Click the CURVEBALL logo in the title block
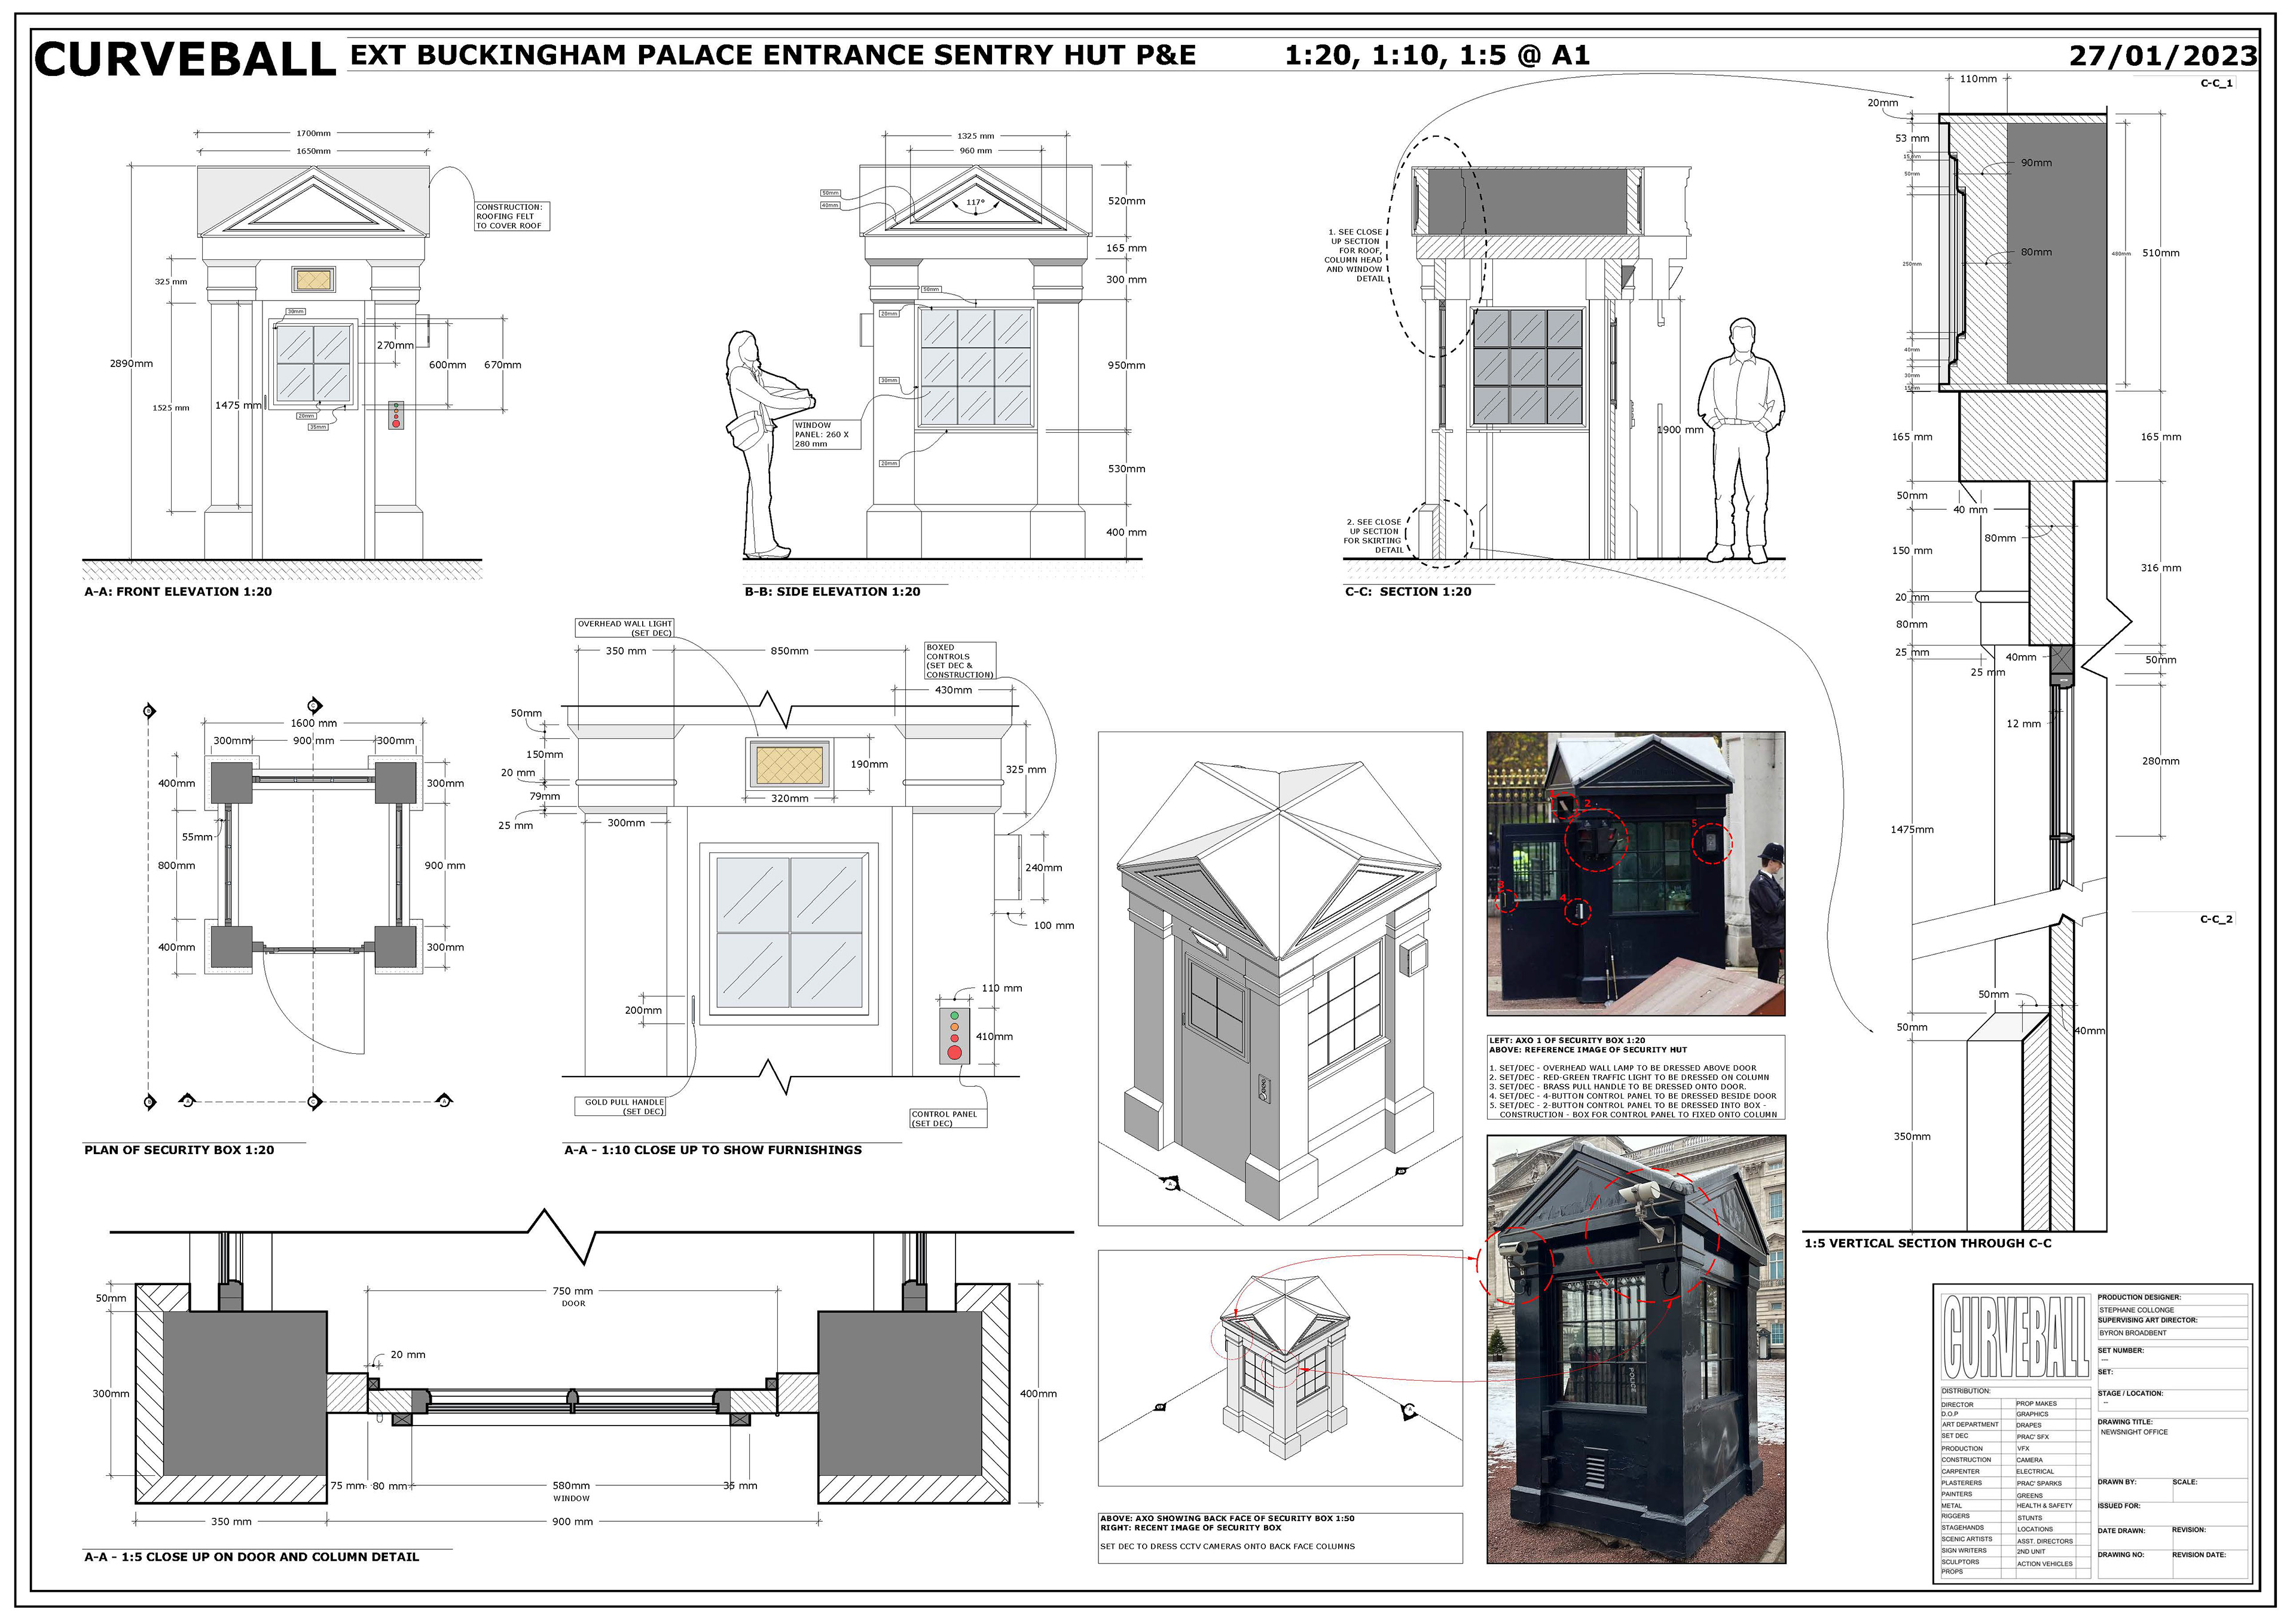 coord(2015,1336)
